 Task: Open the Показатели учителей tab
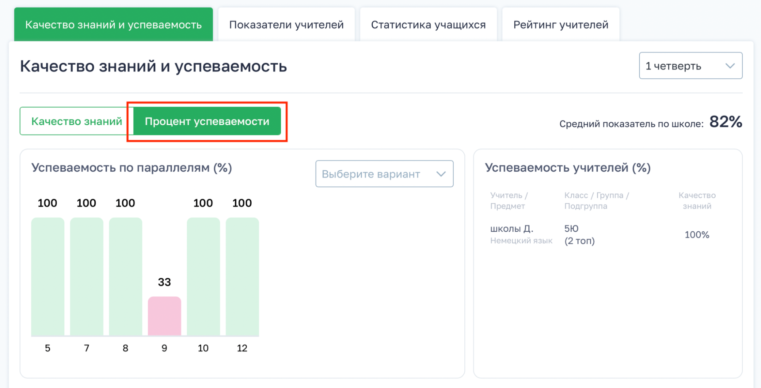click(x=286, y=25)
